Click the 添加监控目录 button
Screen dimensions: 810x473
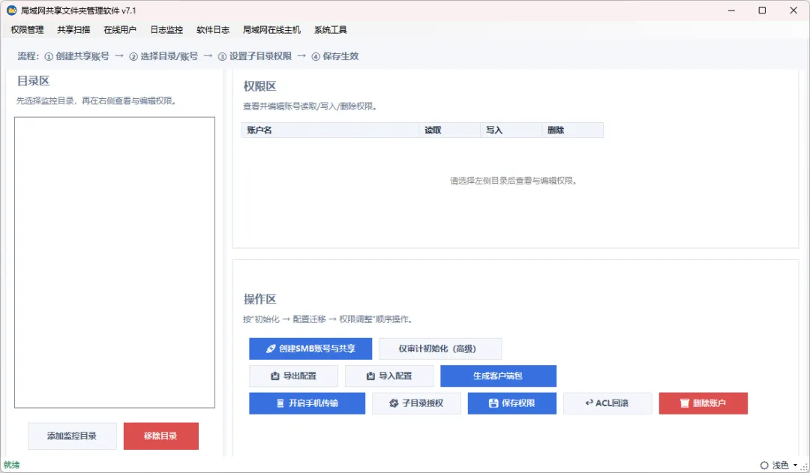coord(72,436)
